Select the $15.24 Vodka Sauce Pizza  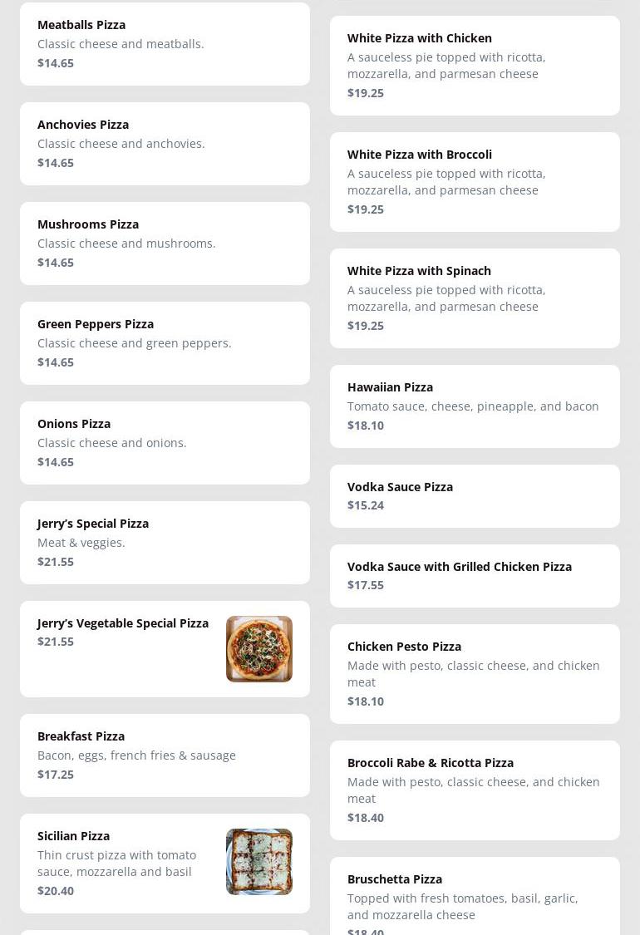475,496
